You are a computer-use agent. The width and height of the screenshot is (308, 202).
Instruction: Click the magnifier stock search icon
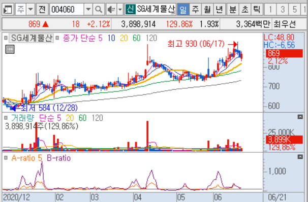99,9
